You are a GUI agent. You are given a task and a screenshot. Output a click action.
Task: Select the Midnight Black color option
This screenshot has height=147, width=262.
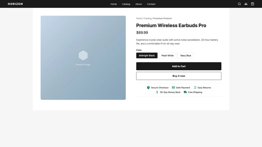(147, 56)
